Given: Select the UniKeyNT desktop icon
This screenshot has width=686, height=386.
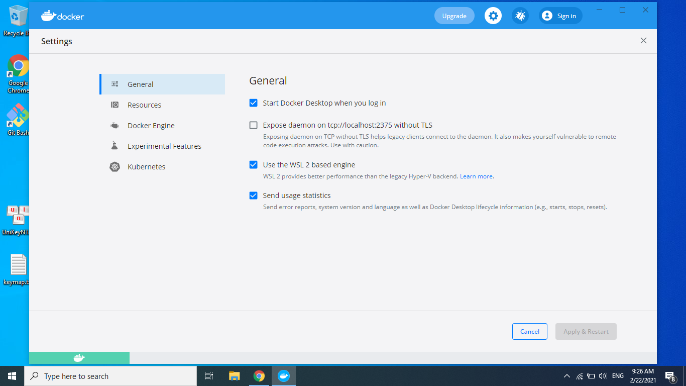Looking at the screenshot, I should 16,220.
